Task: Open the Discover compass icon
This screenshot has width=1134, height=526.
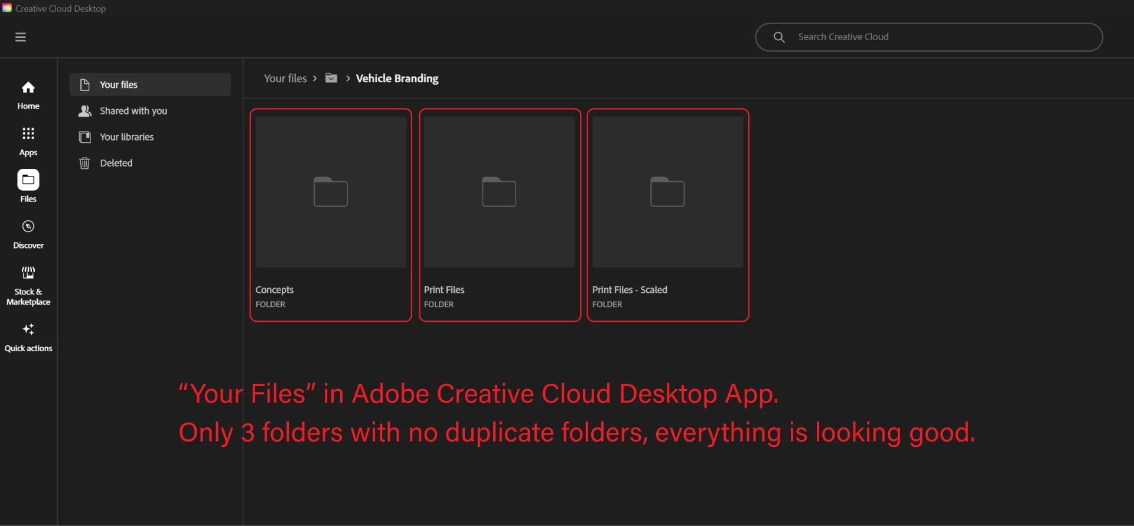Action: coord(28,227)
